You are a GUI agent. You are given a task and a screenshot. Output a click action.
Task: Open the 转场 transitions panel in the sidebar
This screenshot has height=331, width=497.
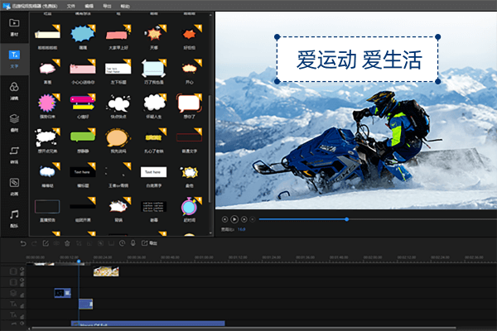(14, 153)
